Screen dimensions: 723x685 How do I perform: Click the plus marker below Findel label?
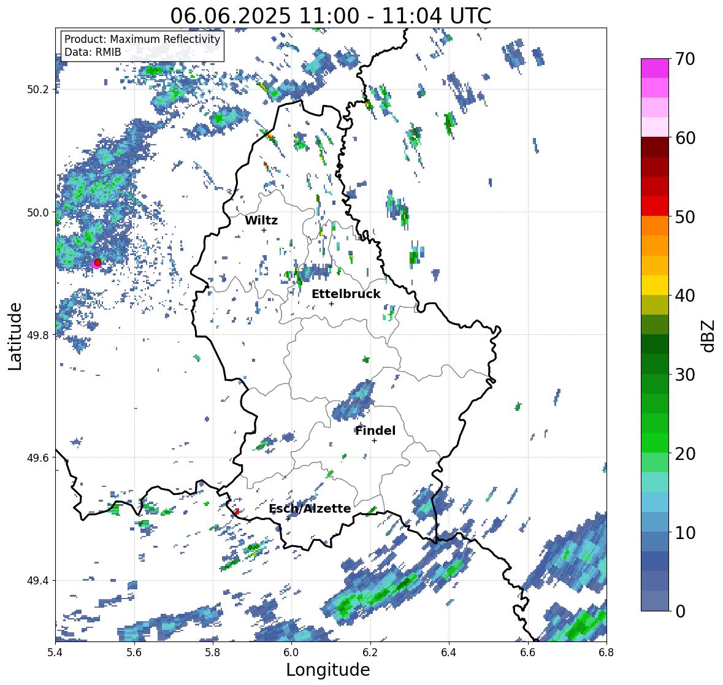[x=375, y=441]
